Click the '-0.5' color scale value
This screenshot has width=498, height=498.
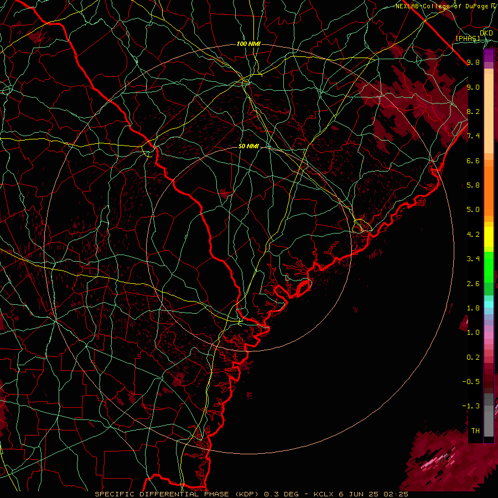tap(471, 381)
